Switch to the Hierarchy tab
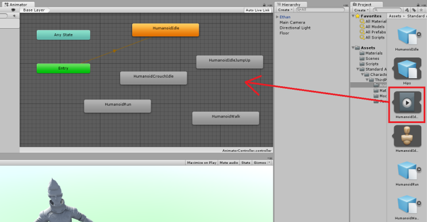The width and height of the screenshot is (427, 222). (x=291, y=5)
